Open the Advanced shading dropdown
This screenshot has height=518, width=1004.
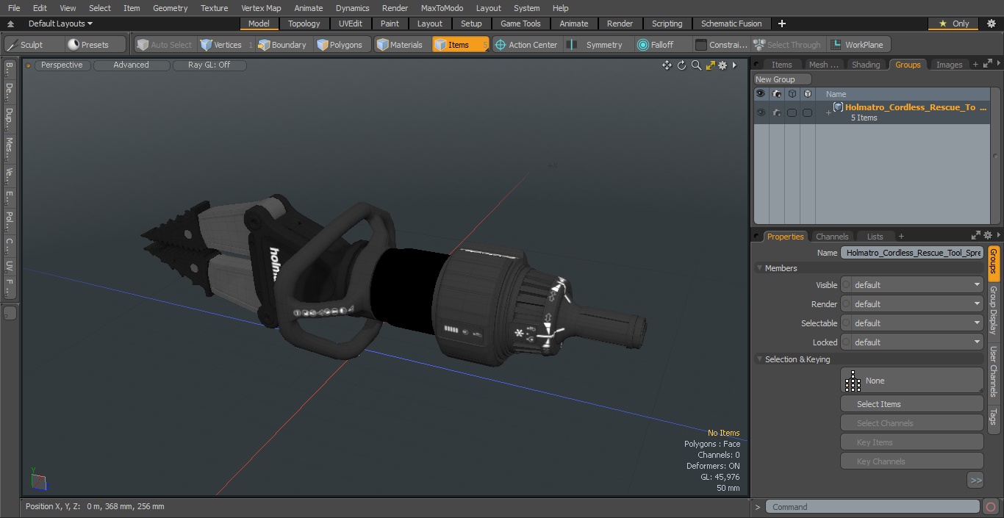[131, 65]
